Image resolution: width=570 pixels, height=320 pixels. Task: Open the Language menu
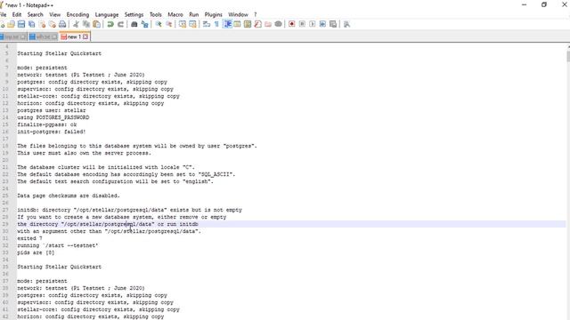(x=107, y=14)
